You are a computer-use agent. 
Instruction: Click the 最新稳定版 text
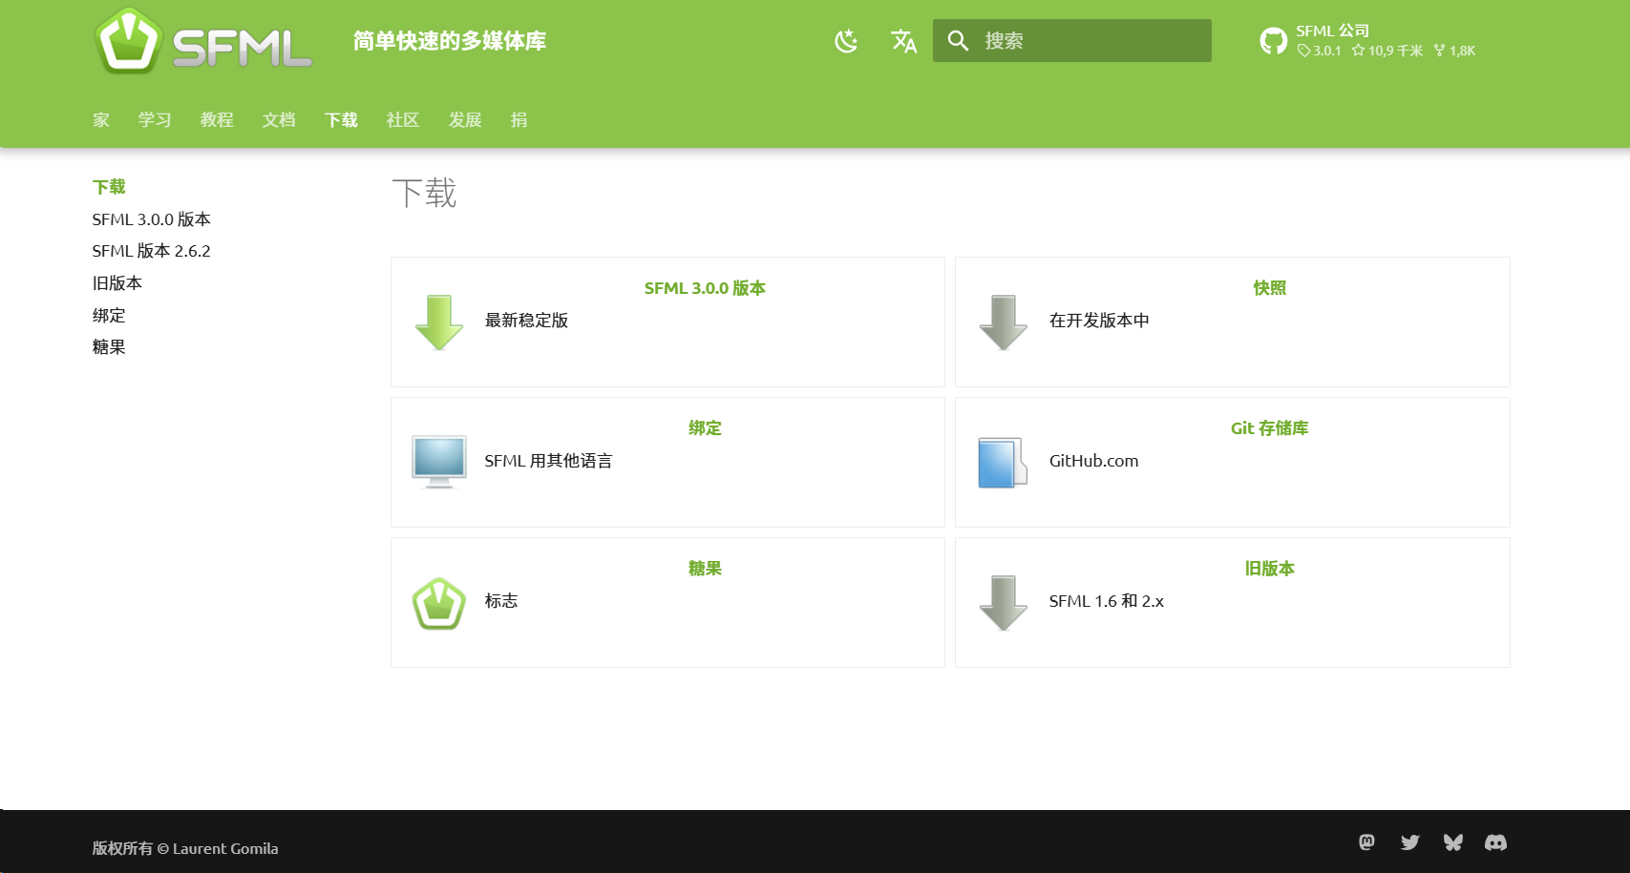pos(526,321)
